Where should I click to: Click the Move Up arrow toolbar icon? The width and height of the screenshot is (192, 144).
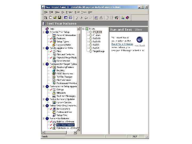(77, 18)
